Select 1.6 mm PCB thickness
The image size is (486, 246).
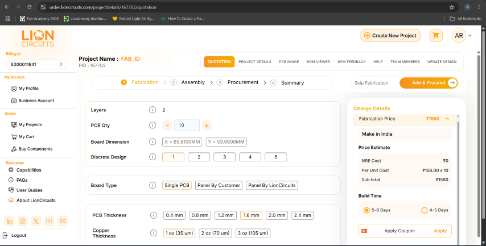pyautogui.click(x=251, y=215)
